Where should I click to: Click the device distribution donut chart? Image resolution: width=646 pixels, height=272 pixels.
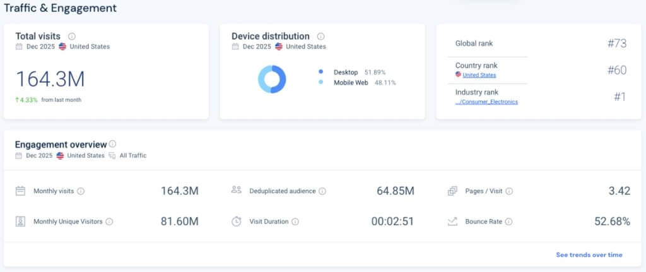272,80
